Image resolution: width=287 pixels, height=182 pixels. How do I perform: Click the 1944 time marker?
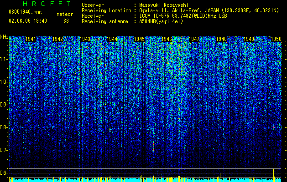point(112,39)
